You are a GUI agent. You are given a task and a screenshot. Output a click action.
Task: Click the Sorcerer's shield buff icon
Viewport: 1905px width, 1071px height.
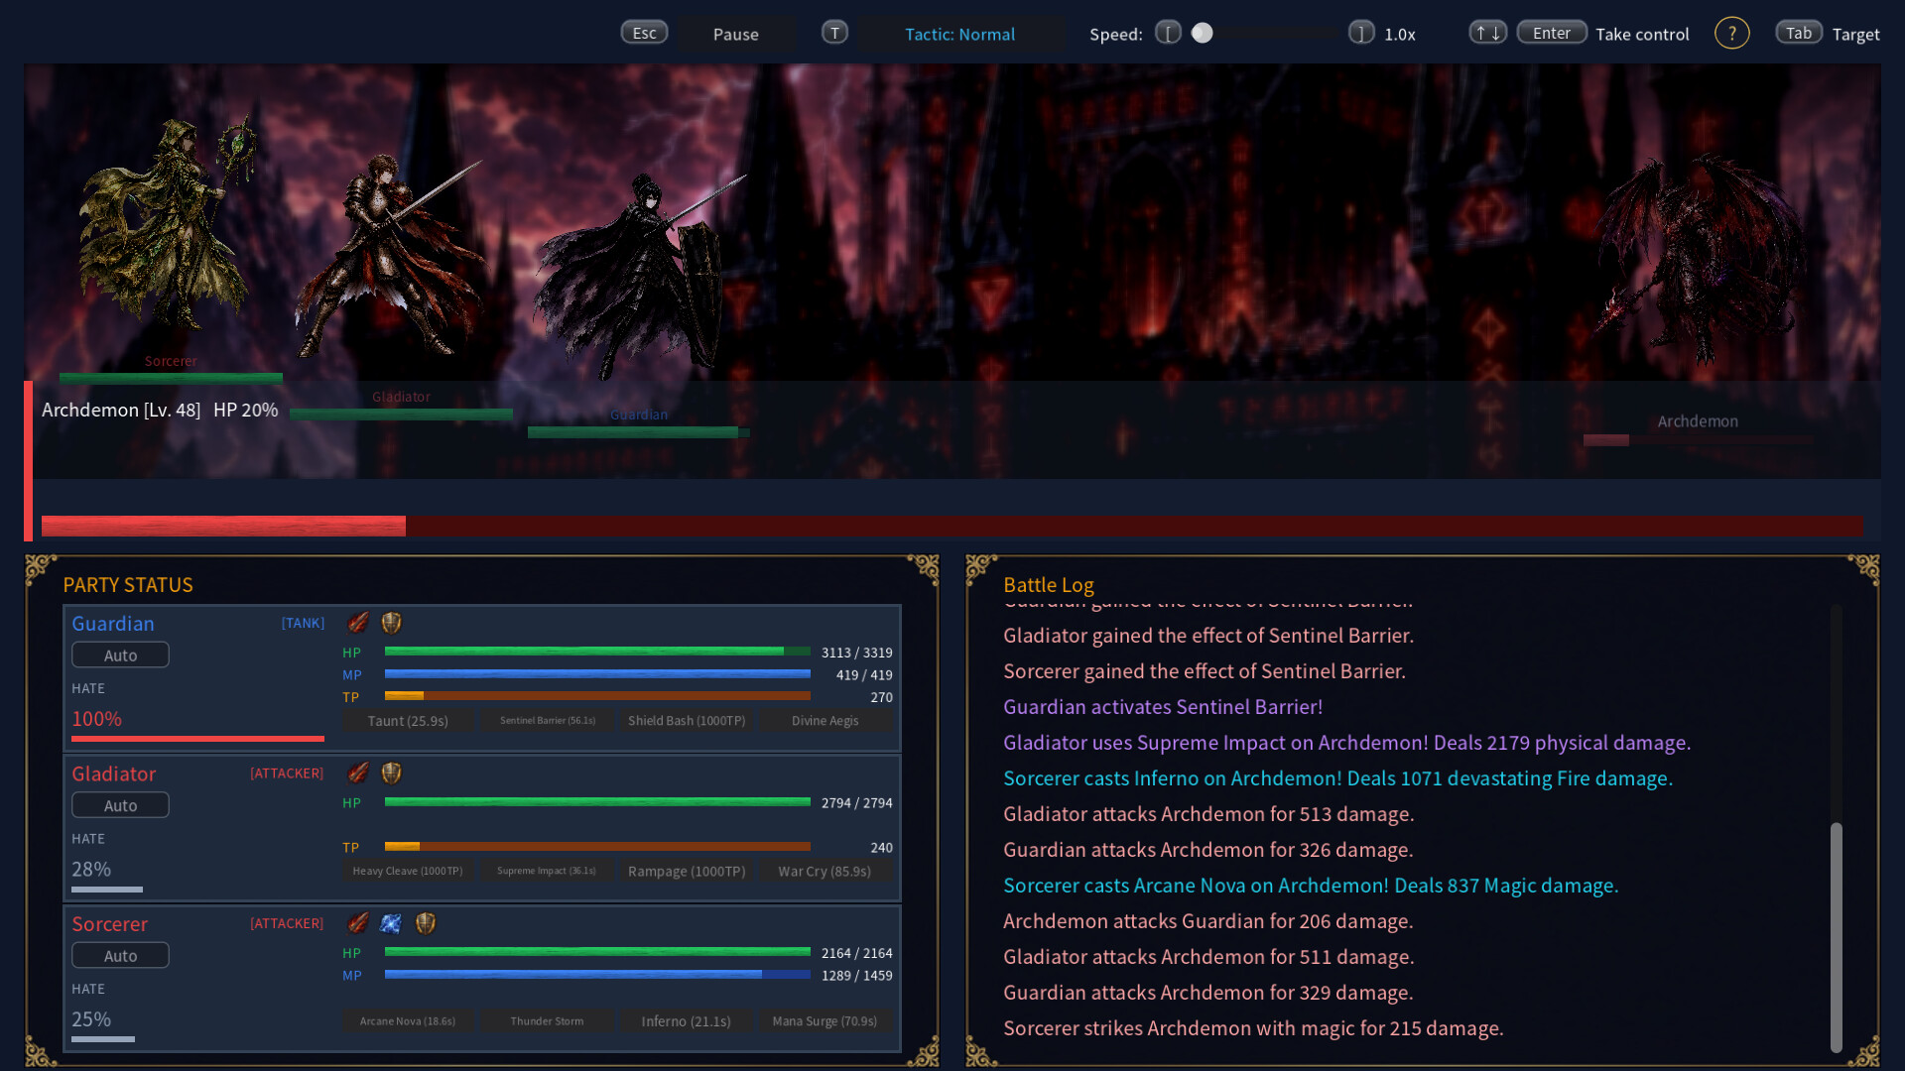point(426,923)
